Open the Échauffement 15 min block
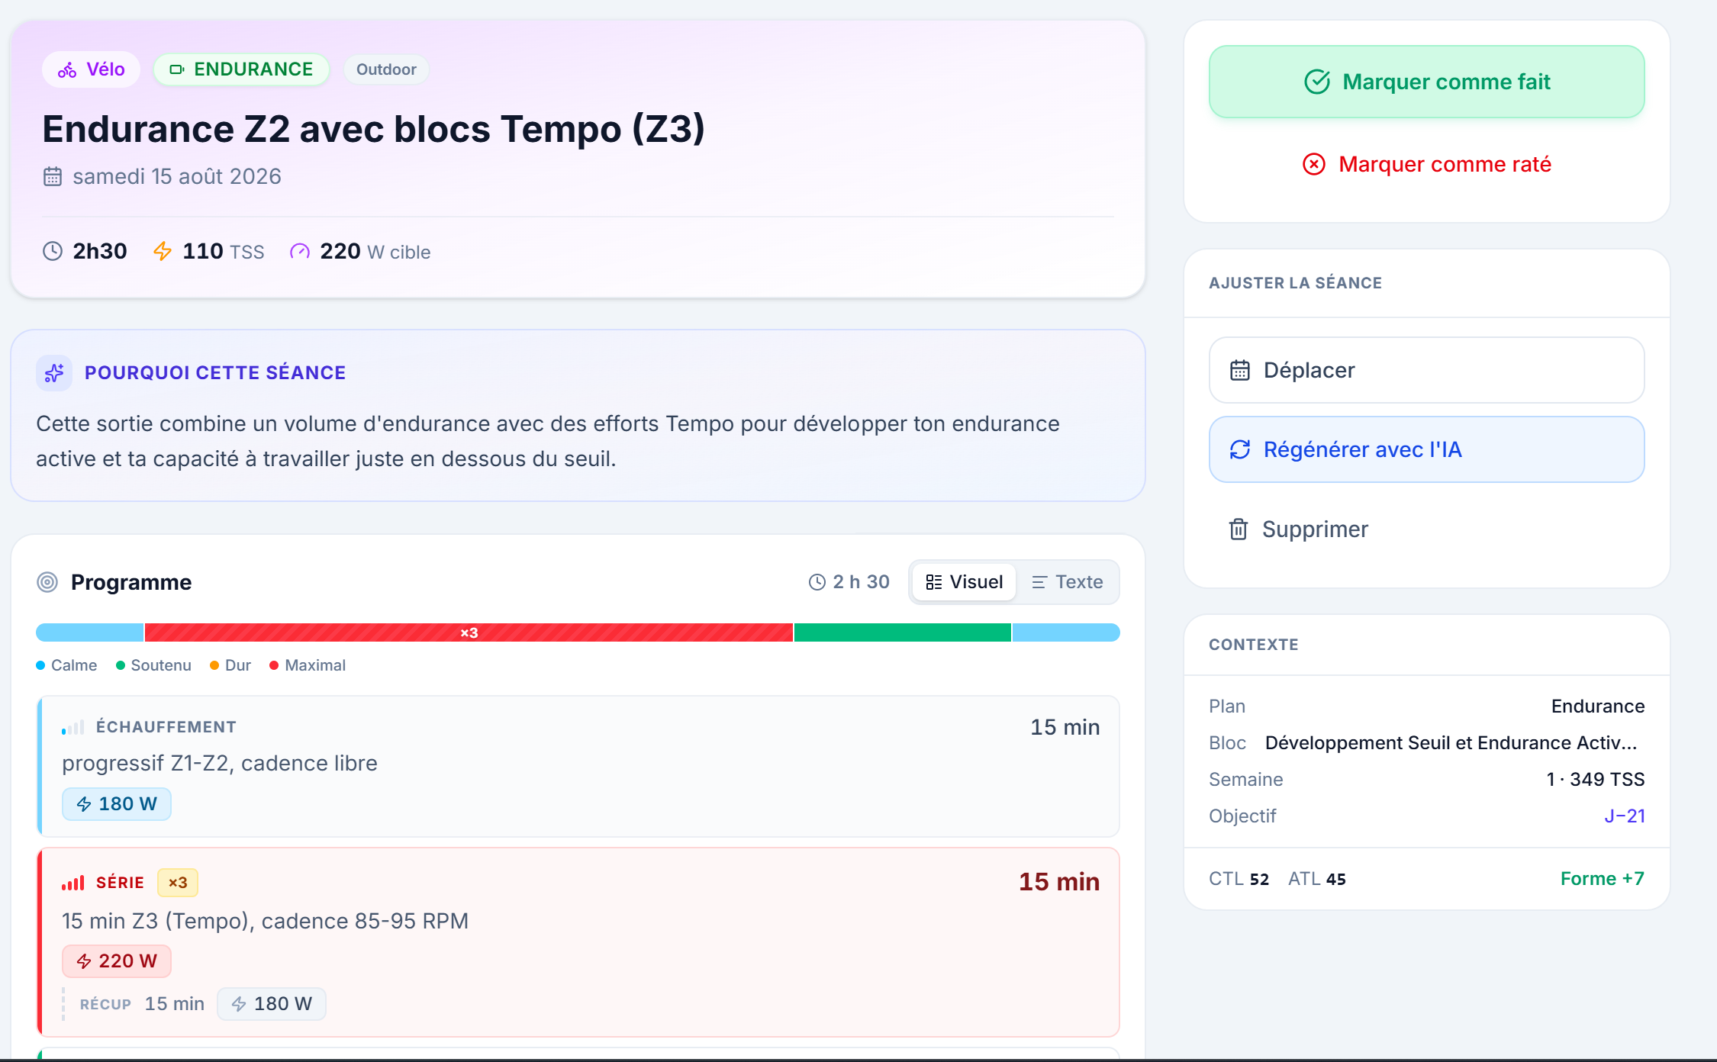This screenshot has width=1717, height=1062. (x=578, y=766)
